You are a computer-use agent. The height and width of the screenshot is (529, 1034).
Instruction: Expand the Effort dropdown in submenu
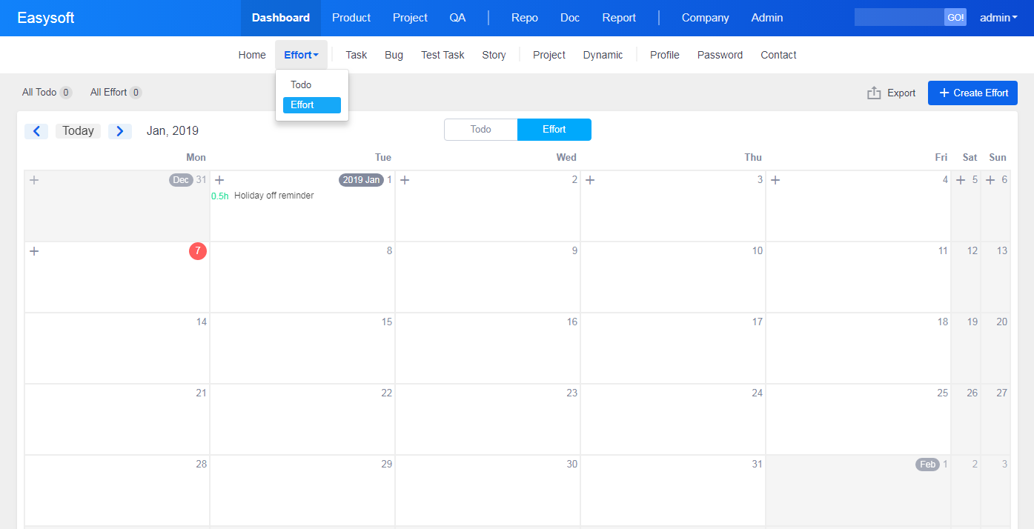pos(301,55)
